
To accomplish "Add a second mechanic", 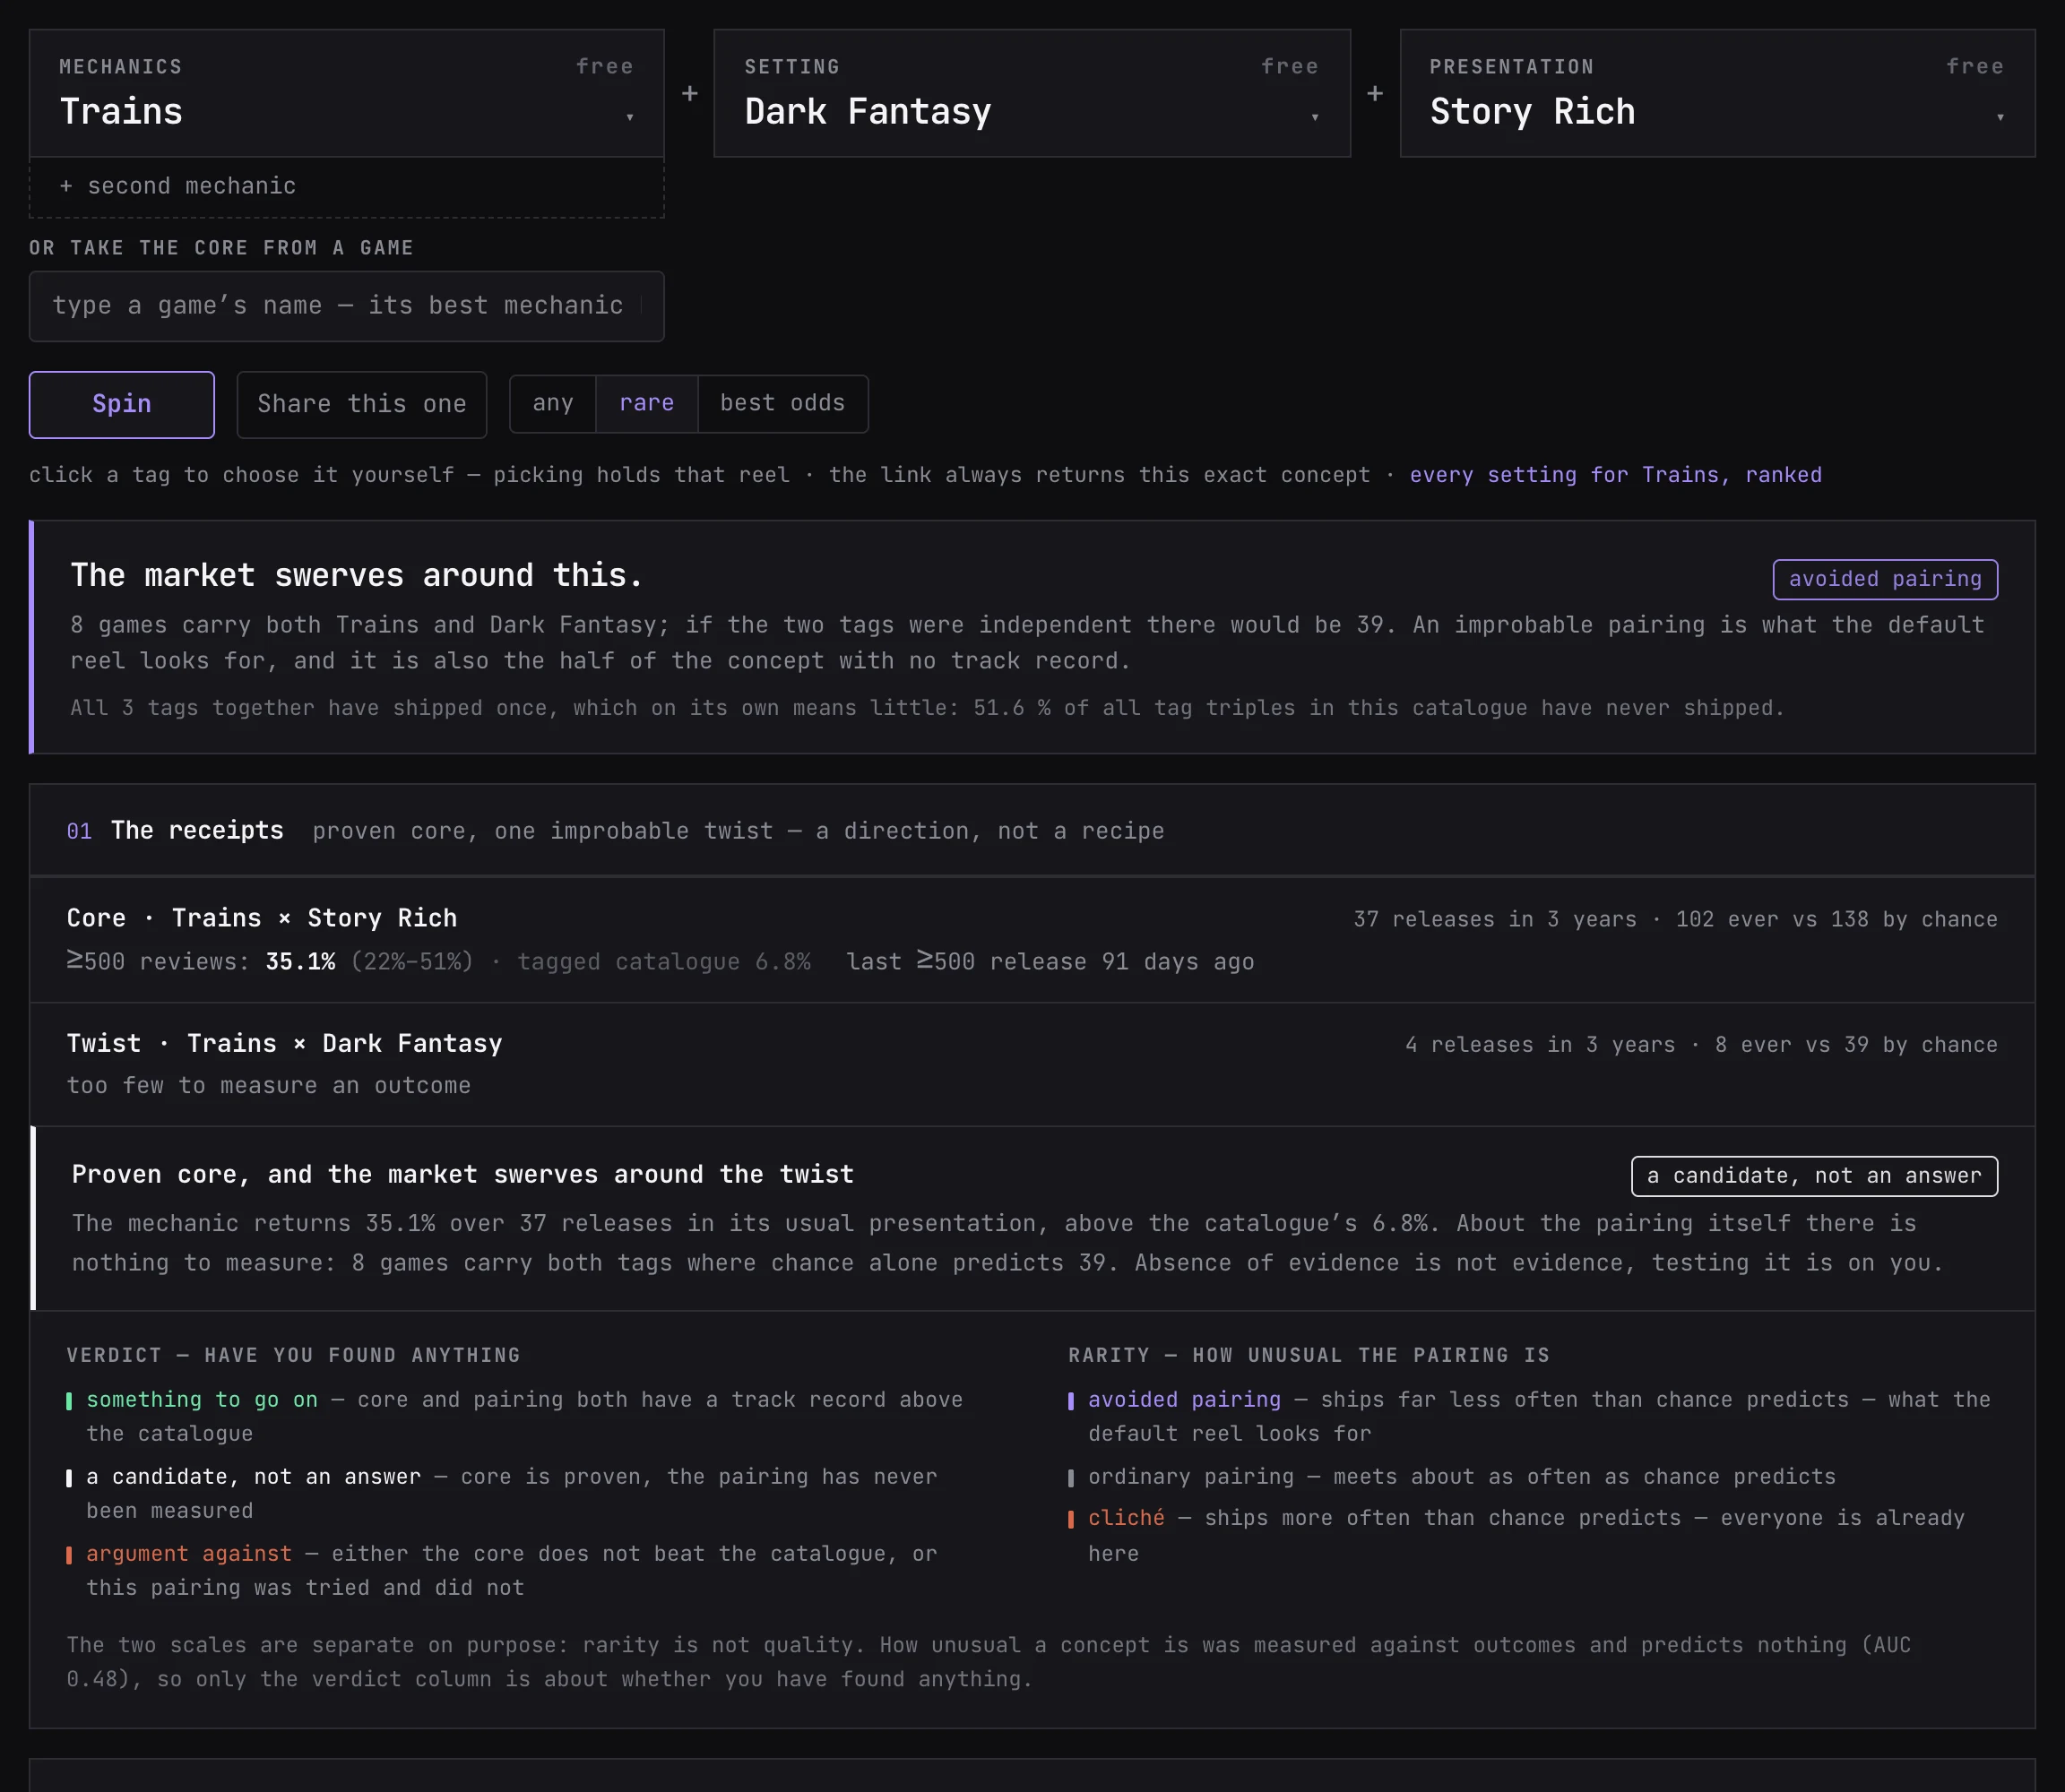I will (x=346, y=187).
